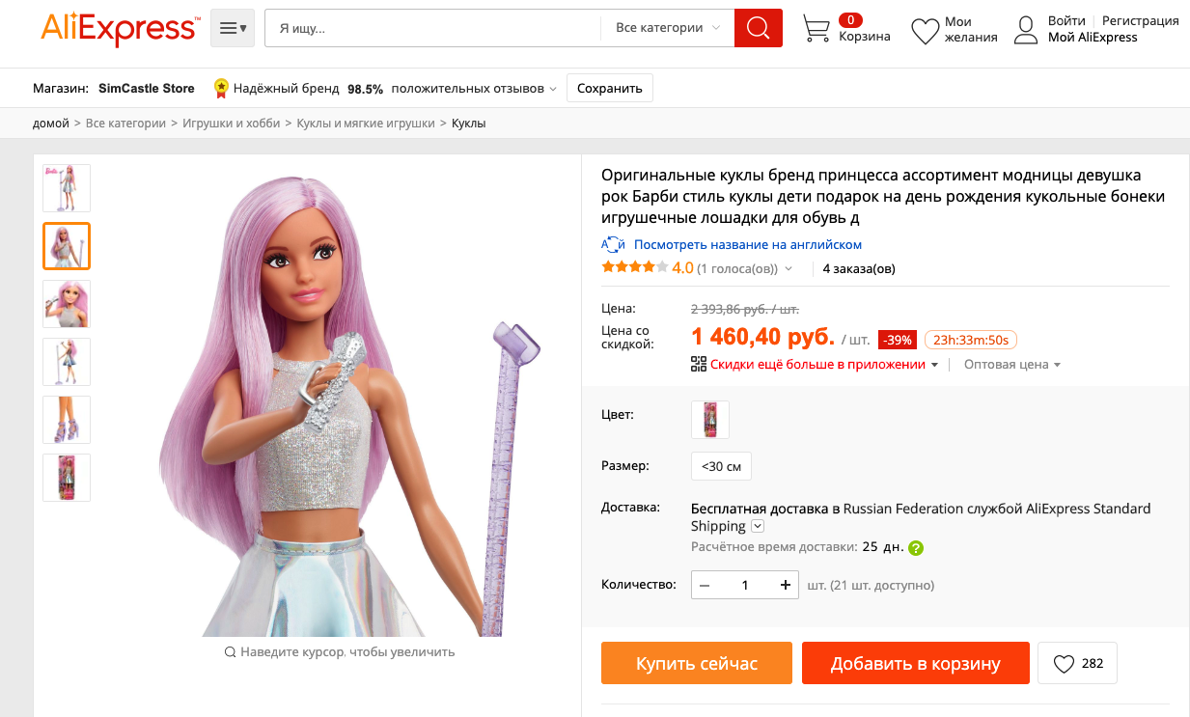The image size is (1190, 717).
Task: Click the user account profile icon
Action: pyautogui.click(x=1026, y=29)
